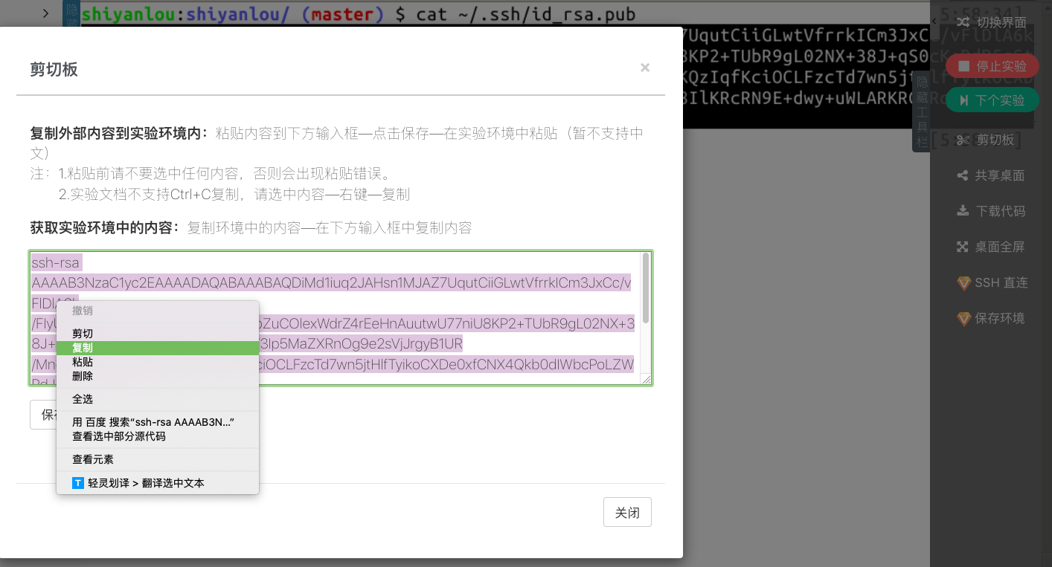Click the 下载代码 download icon
Viewport: 1052px width, 567px height.
(x=963, y=211)
